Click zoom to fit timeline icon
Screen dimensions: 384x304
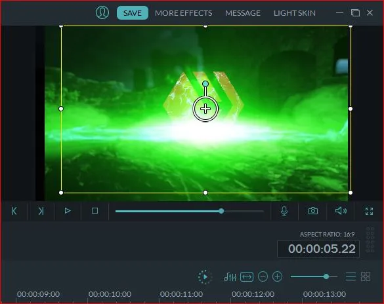coord(247,277)
